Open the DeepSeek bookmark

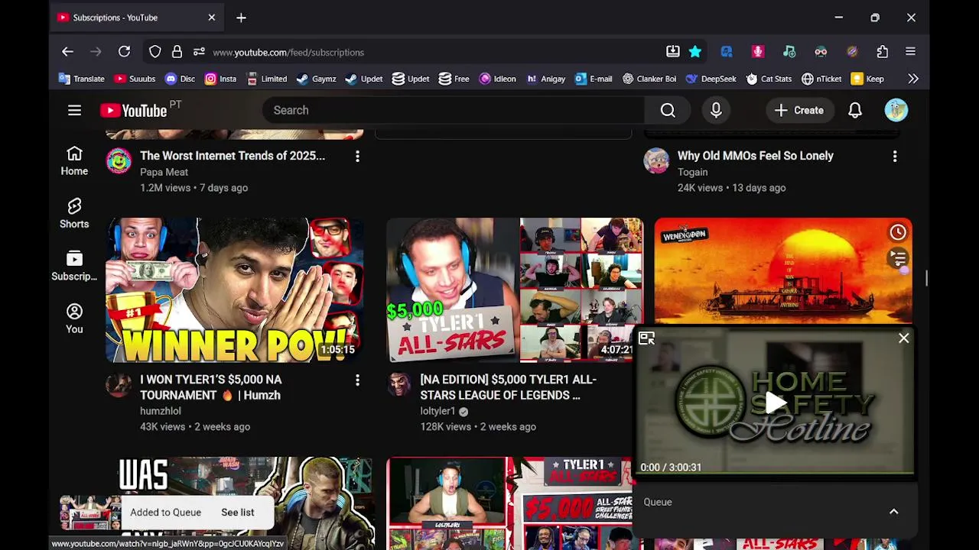[711, 79]
